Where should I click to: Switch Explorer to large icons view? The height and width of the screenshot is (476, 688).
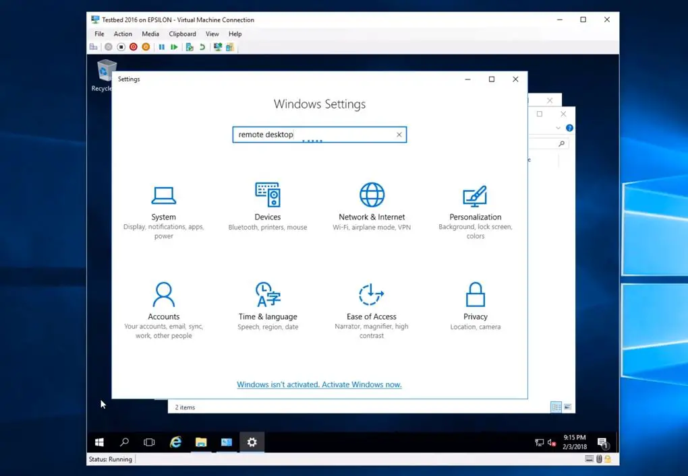click(567, 407)
